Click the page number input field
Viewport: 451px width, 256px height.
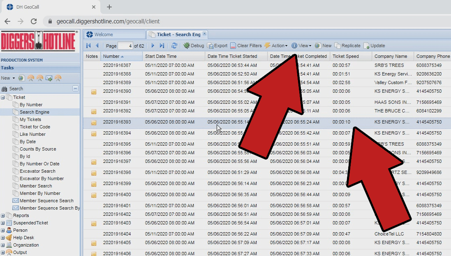point(125,46)
